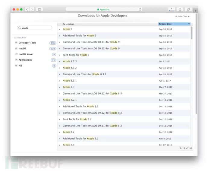Screen dimensions: 208x171
Task: Click the 1-19 of 168 results counter
Action: click(x=186, y=148)
